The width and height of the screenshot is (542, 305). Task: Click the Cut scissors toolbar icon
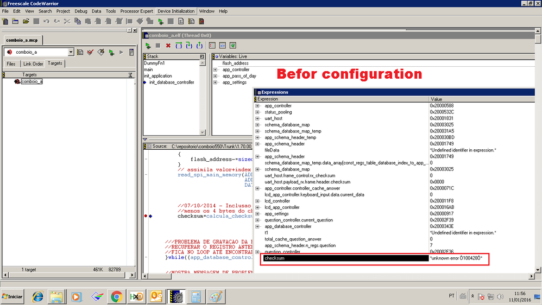(67, 21)
